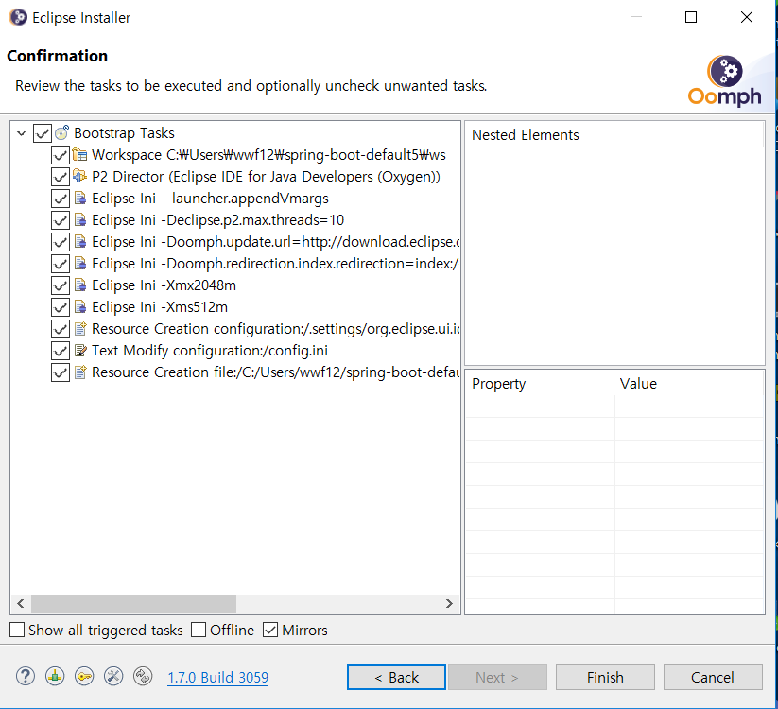Click the P2 Director task icon
Viewport: 778px width, 709px height.
pos(80,176)
